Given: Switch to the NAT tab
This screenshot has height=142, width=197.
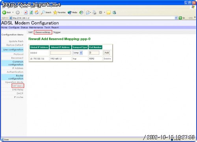Looking at the screenshot, I should tap(30, 32).
